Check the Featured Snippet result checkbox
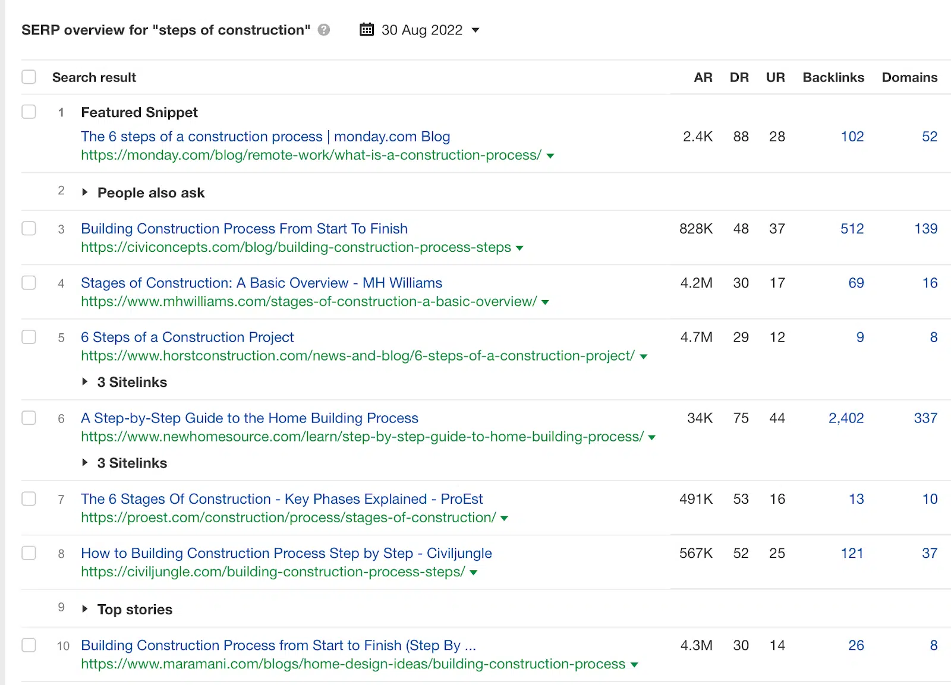Viewport: 951px width, 685px height. [x=29, y=112]
